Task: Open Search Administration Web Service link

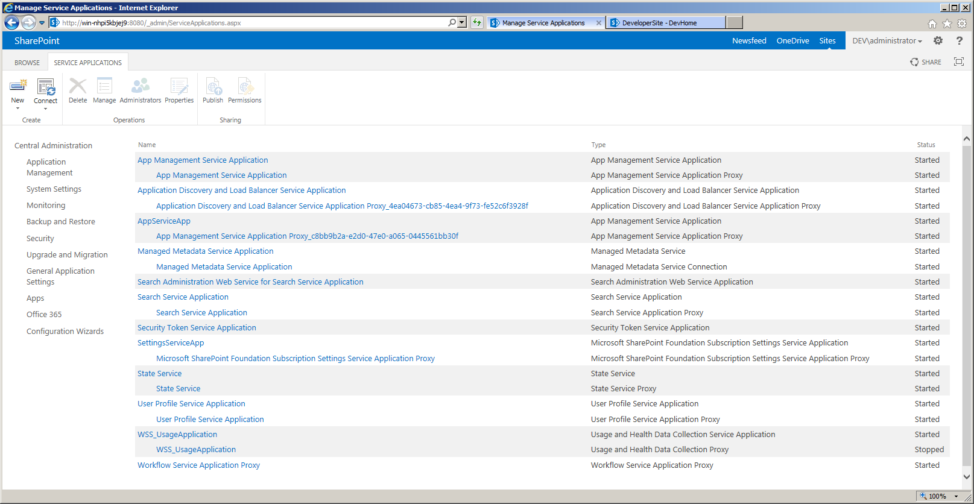Action: pyautogui.click(x=250, y=282)
